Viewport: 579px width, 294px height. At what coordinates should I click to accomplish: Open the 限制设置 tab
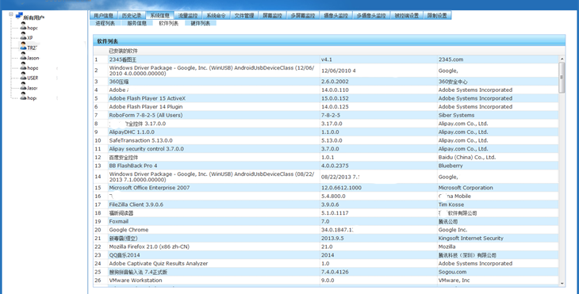[437, 16]
